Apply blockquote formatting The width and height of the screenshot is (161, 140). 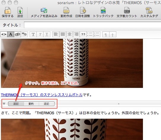[x=83, y=34]
